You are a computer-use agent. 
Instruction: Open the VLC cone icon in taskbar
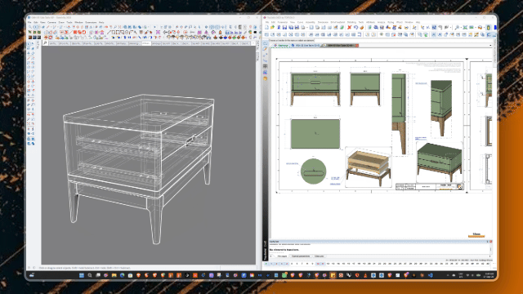pyautogui.click(x=365, y=275)
